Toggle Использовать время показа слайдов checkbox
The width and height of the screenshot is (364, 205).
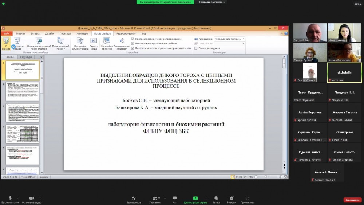click(133, 43)
